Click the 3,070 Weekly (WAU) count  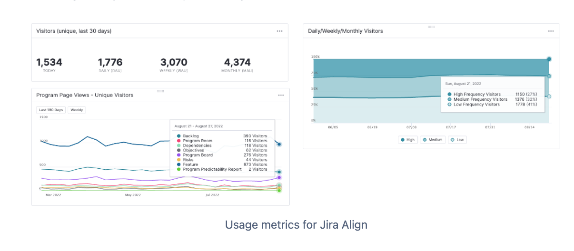point(174,62)
